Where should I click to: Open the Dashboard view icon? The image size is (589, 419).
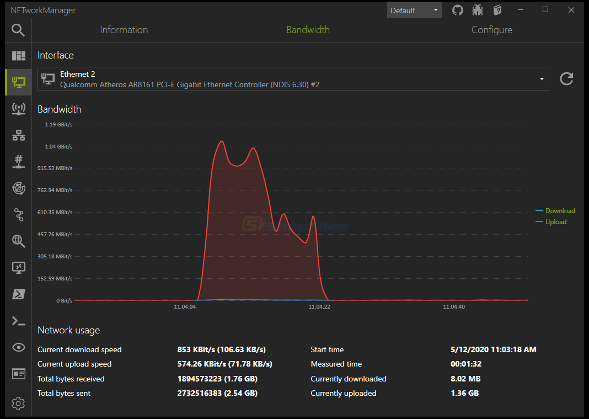[18, 56]
